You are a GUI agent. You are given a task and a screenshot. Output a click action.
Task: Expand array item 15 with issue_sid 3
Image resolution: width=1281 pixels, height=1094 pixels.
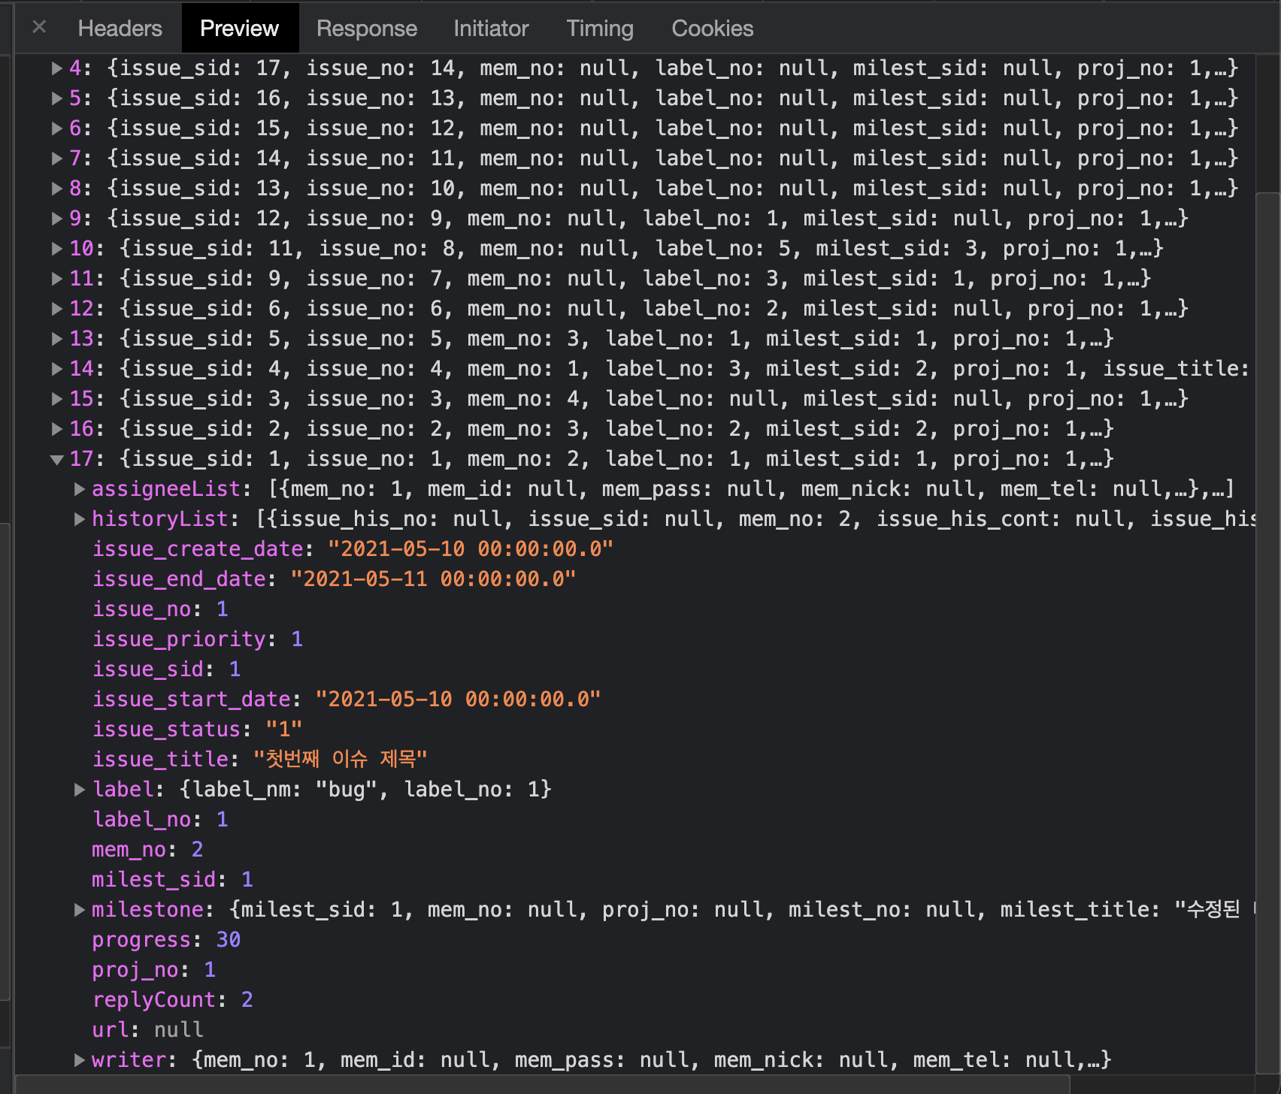tap(57, 399)
